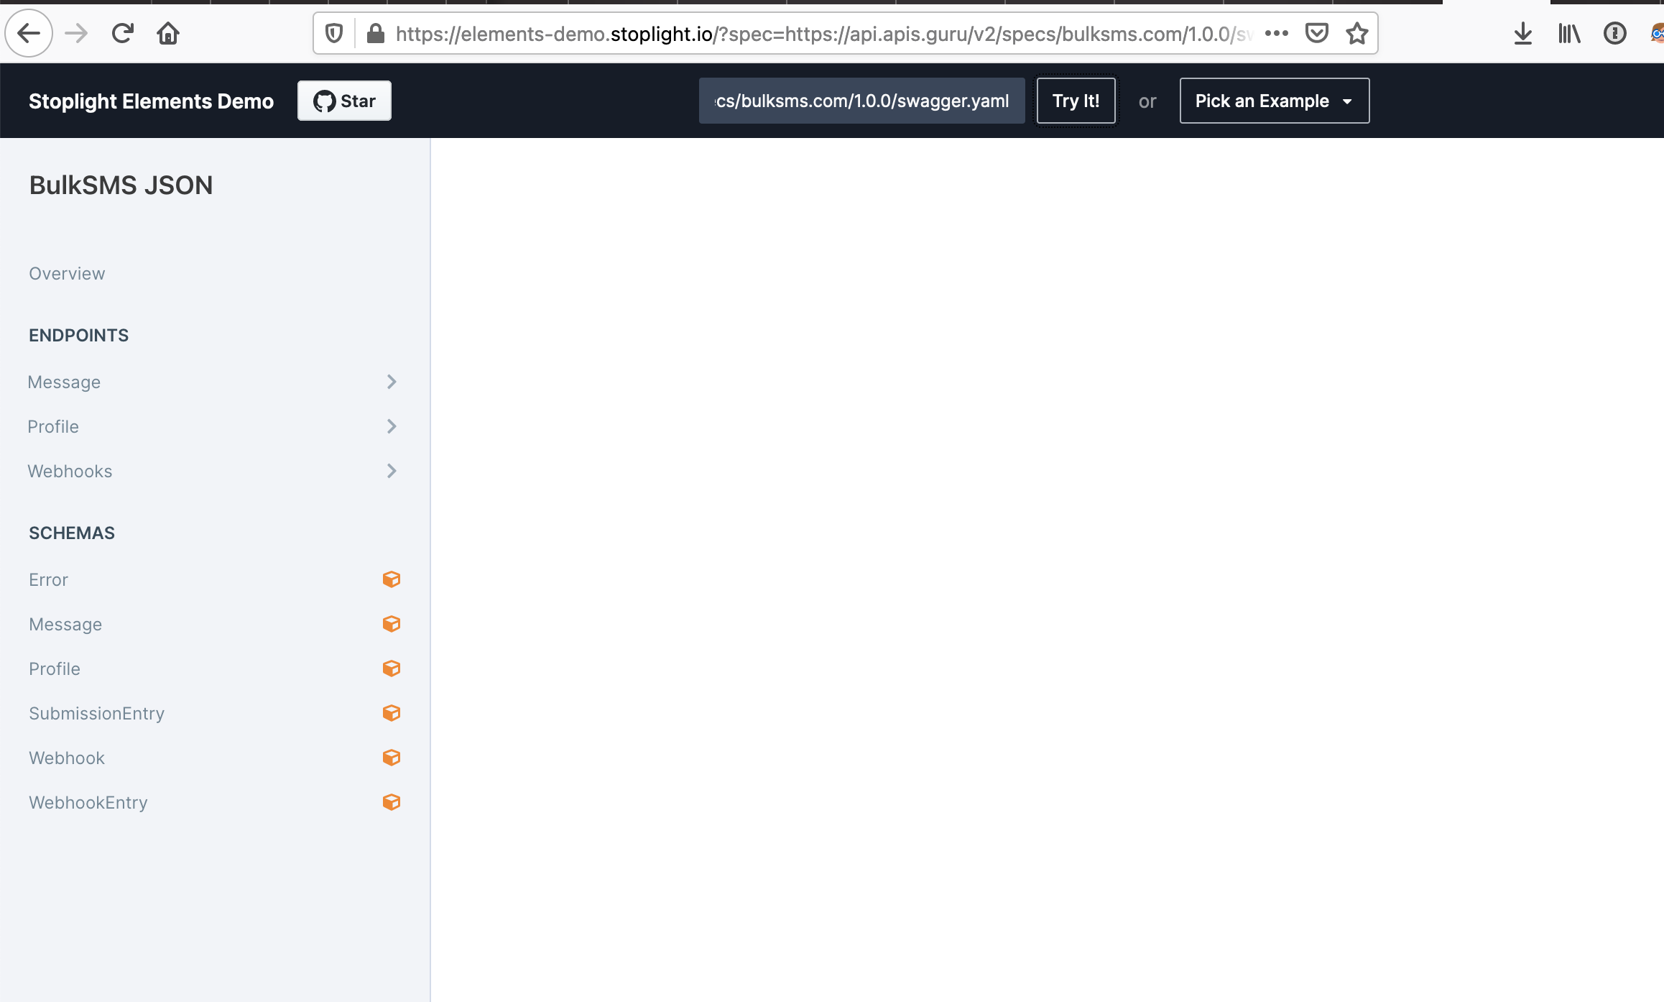Click the SubmissionEntry schema model icon
Image resolution: width=1664 pixels, height=1002 pixels.
(392, 713)
